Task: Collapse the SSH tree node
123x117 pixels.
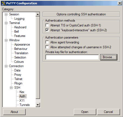Action: 11,88
